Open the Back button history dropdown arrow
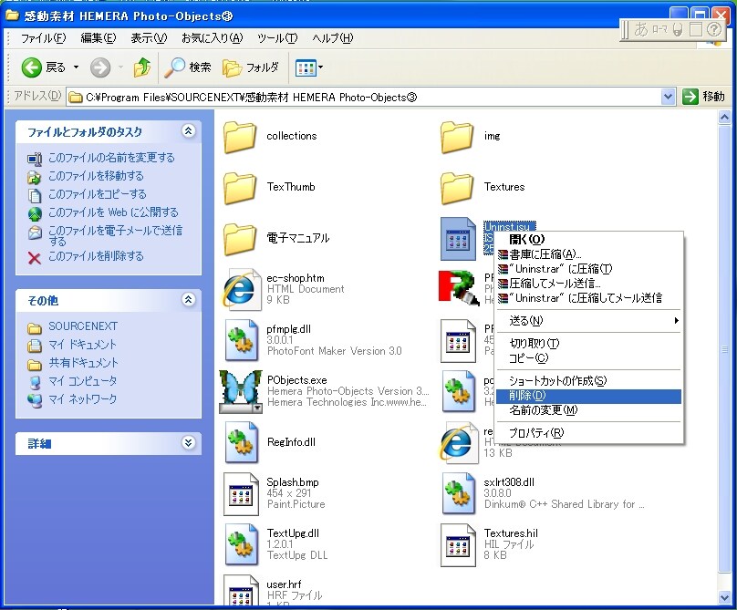This screenshot has height=610, width=737. tap(76, 67)
